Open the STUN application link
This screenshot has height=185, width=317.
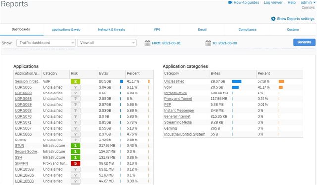coord(19,145)
